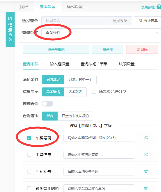This screenshot has height=192, width=161.
Task: Toggle eye icon for 活动期号 field
Action: pos(146,171)
